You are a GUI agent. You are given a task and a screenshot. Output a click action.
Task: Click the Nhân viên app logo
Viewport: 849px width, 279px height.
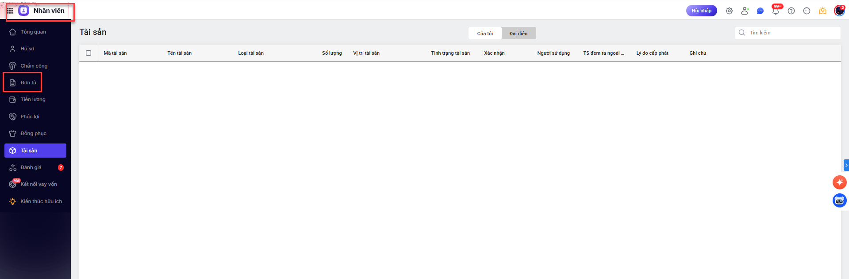[23, 11]
